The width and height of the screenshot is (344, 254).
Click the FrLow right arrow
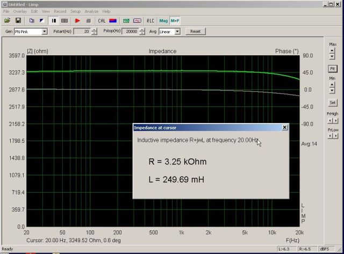pos(335,136)
